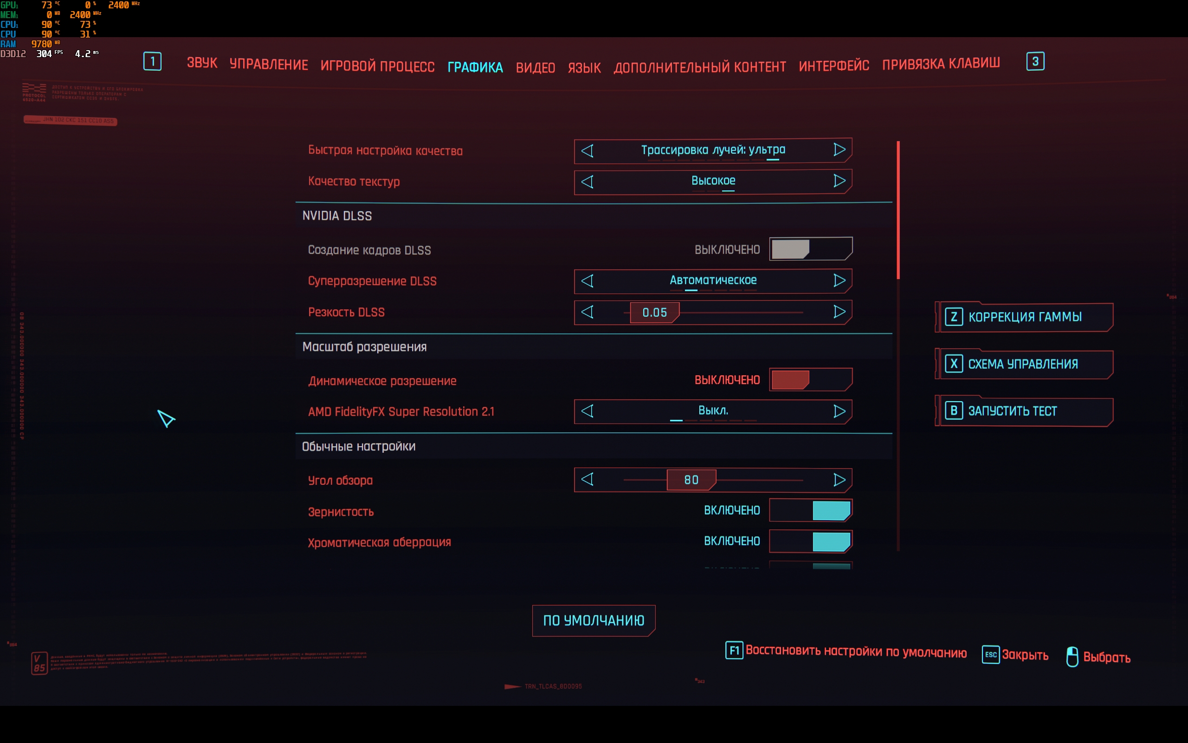This screenshot has width=1188, height=743.
Task: Click right arrow of Качество текстур
Action: (839, 181)
